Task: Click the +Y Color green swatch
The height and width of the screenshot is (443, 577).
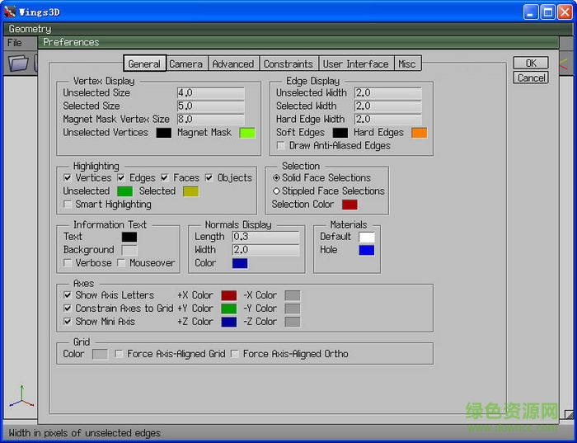Action: [x=228, y=309]
